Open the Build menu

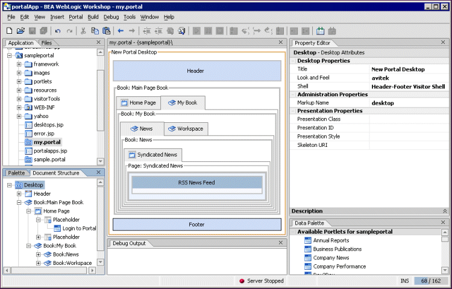pos(93,17)
